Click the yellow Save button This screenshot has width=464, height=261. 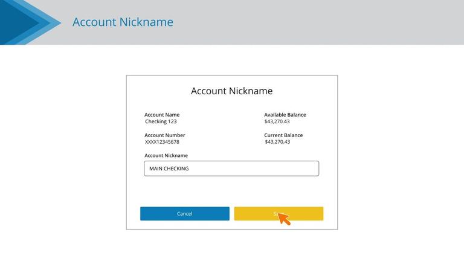pos(279,213)
